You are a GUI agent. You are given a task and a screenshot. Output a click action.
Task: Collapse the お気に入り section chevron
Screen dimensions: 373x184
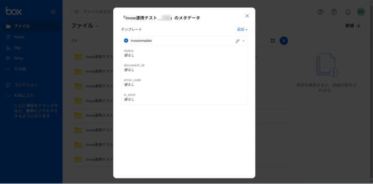[x=8, y=96]
